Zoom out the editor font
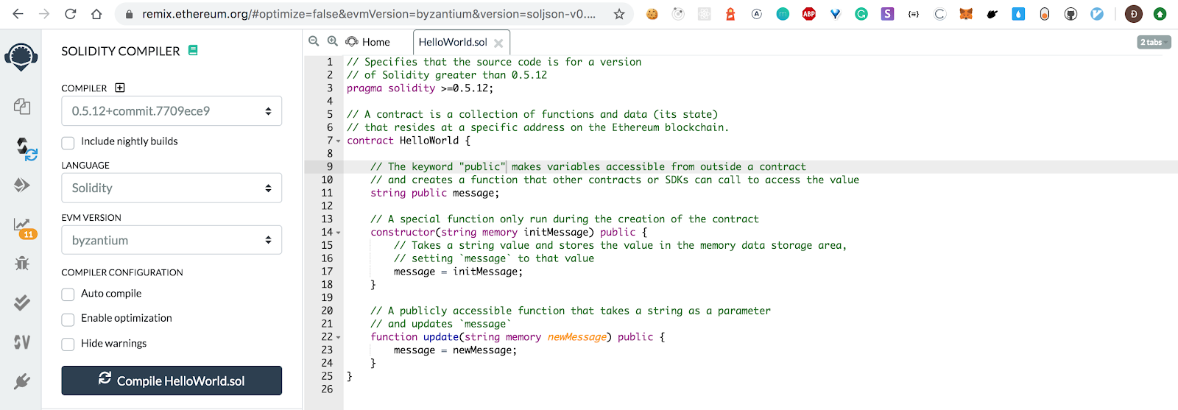Screen dimensions: 1178x410 314,42
